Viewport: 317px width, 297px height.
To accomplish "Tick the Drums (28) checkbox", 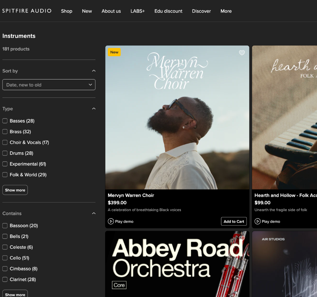I will coord(5,153).
